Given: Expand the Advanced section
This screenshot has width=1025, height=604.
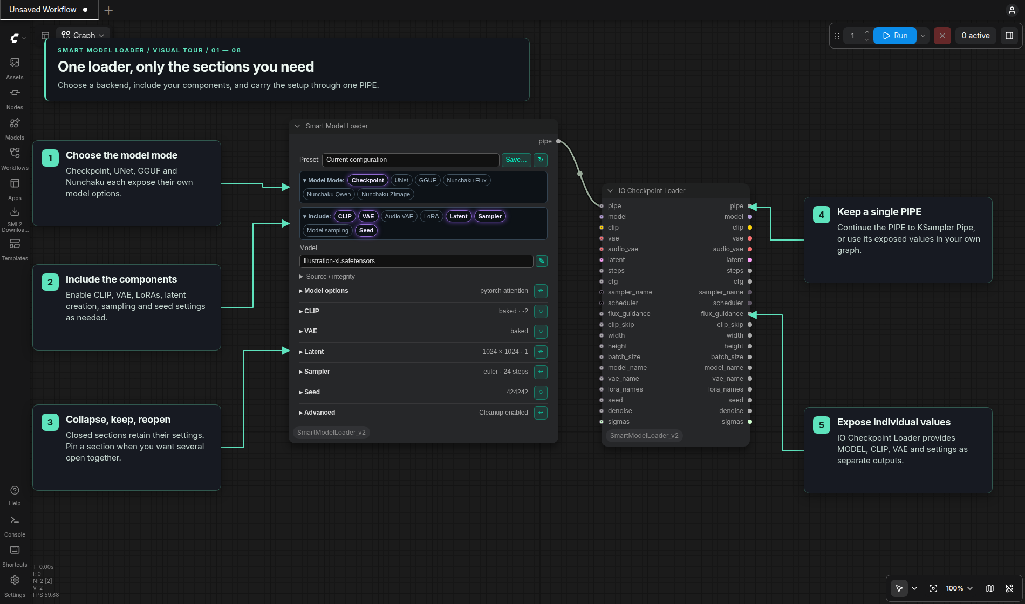Looking at the screenshot, I should tap(317, 413).
